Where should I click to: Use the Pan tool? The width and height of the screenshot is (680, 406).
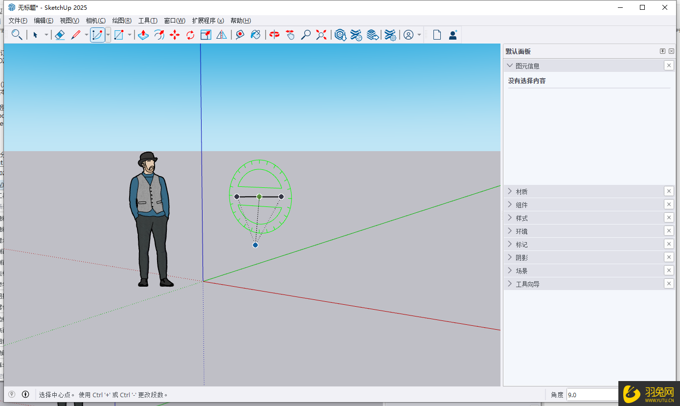pyautogui.click(x=290, y=35)
